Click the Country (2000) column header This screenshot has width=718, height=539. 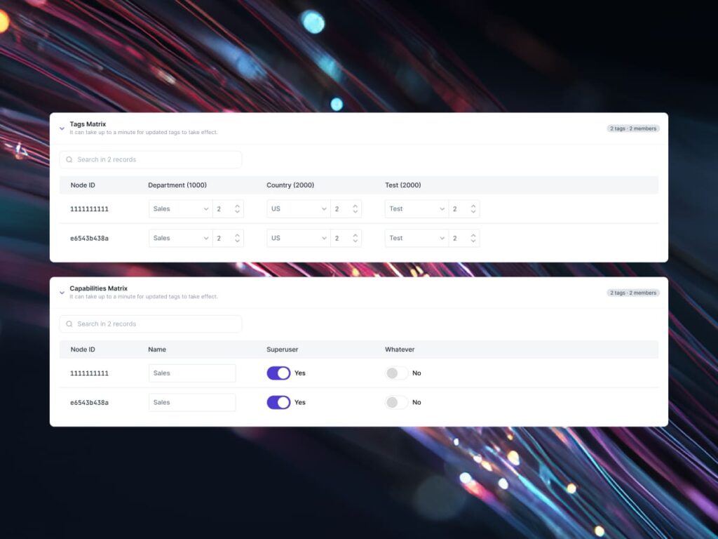coord(290,185)
